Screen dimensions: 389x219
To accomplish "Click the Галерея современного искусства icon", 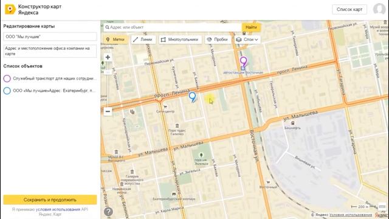I will point(132,172).
